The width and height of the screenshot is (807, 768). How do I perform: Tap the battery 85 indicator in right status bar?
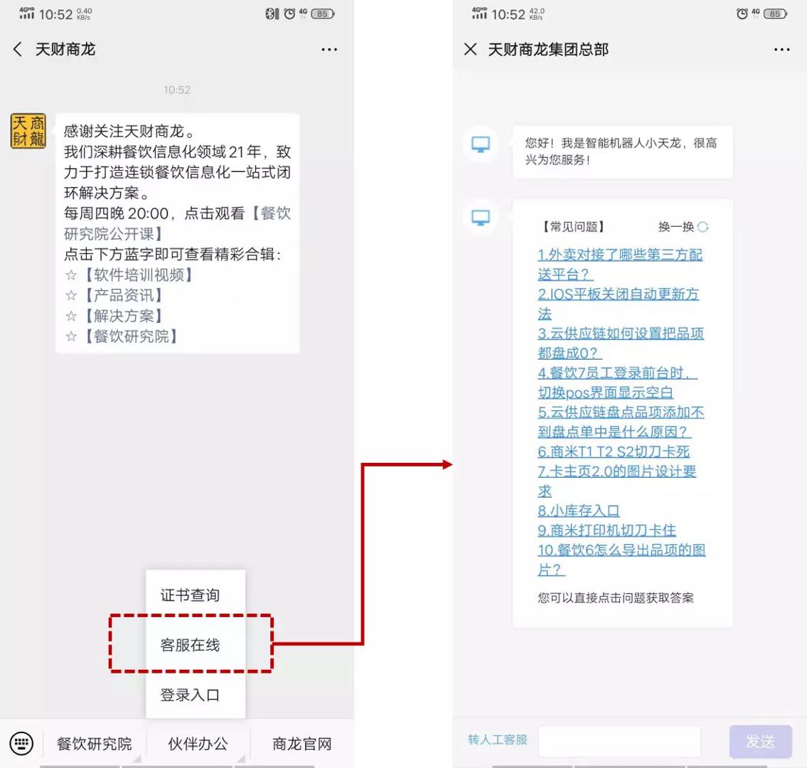pos(775,14)
